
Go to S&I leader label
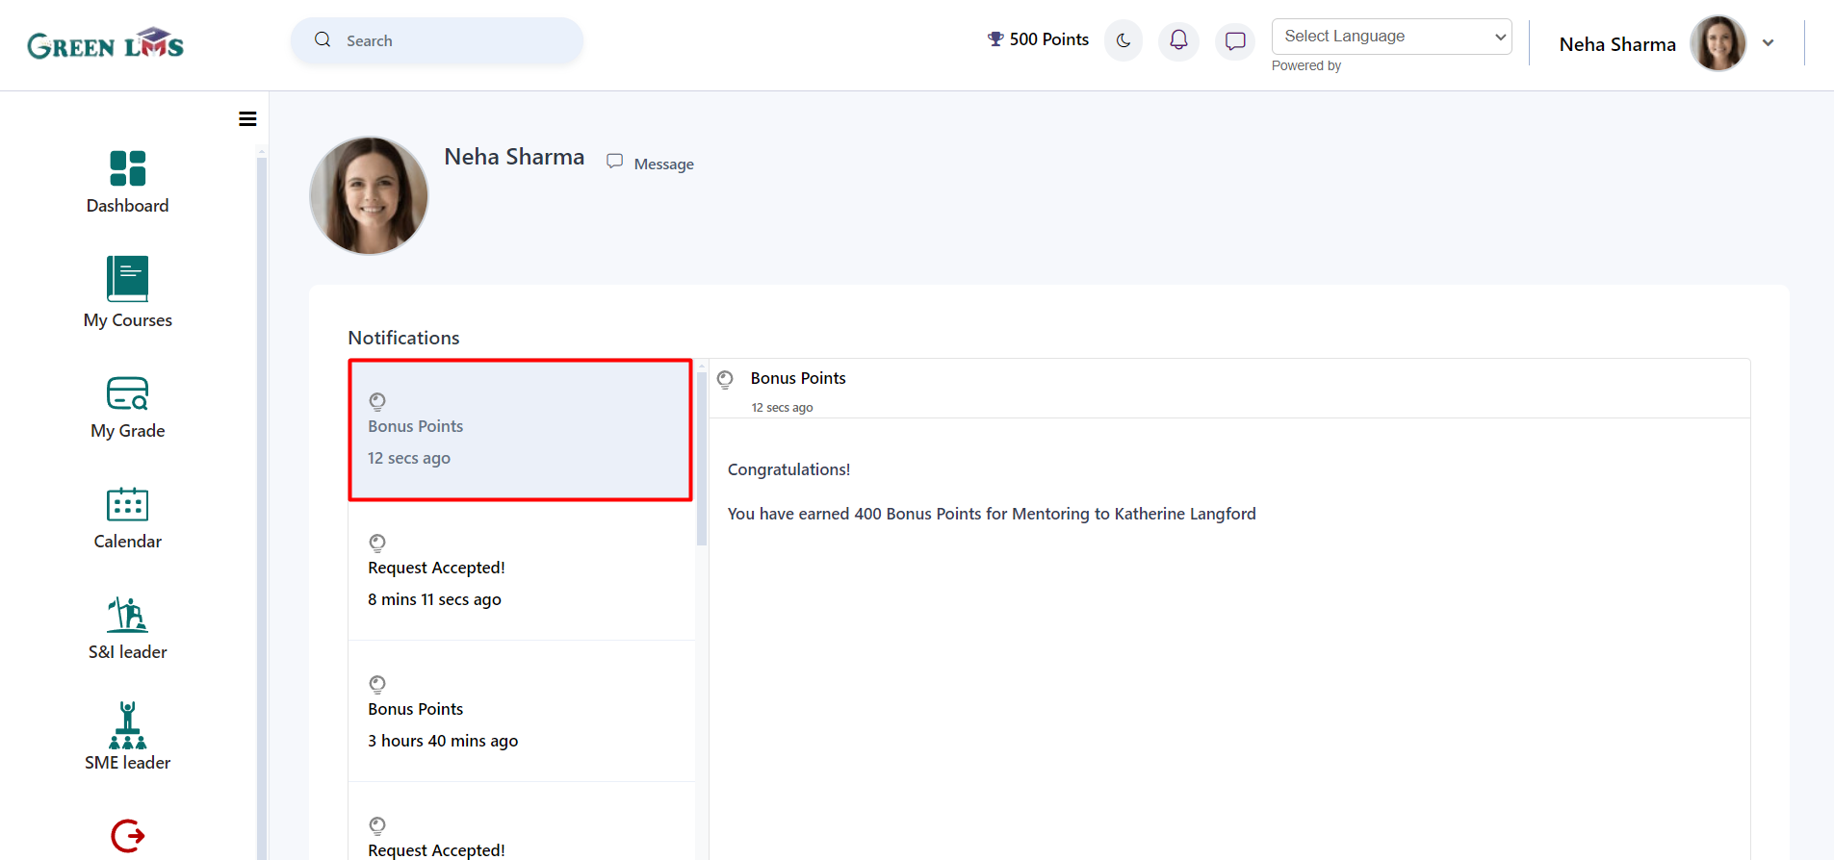coord(128,652)
